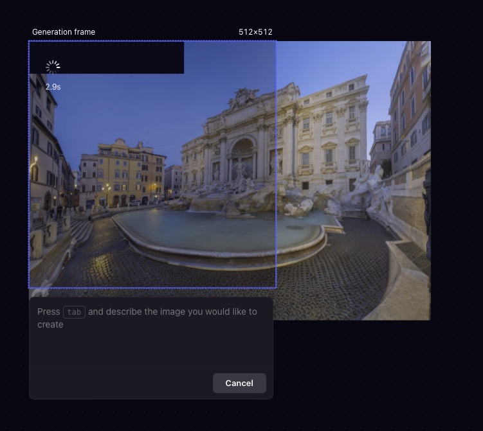This screenshot has height=431, width=483.
Task: Click the 512×512 size label
Action: [255, 32]
